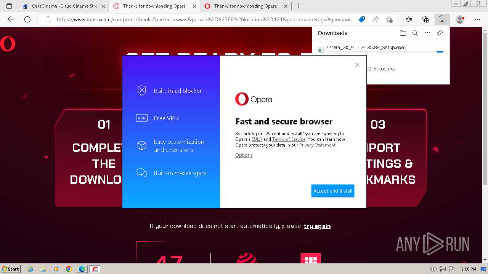This screenshot has height=274, width=488.
Task: Open Settings and more menu
Action: [477, 19]
